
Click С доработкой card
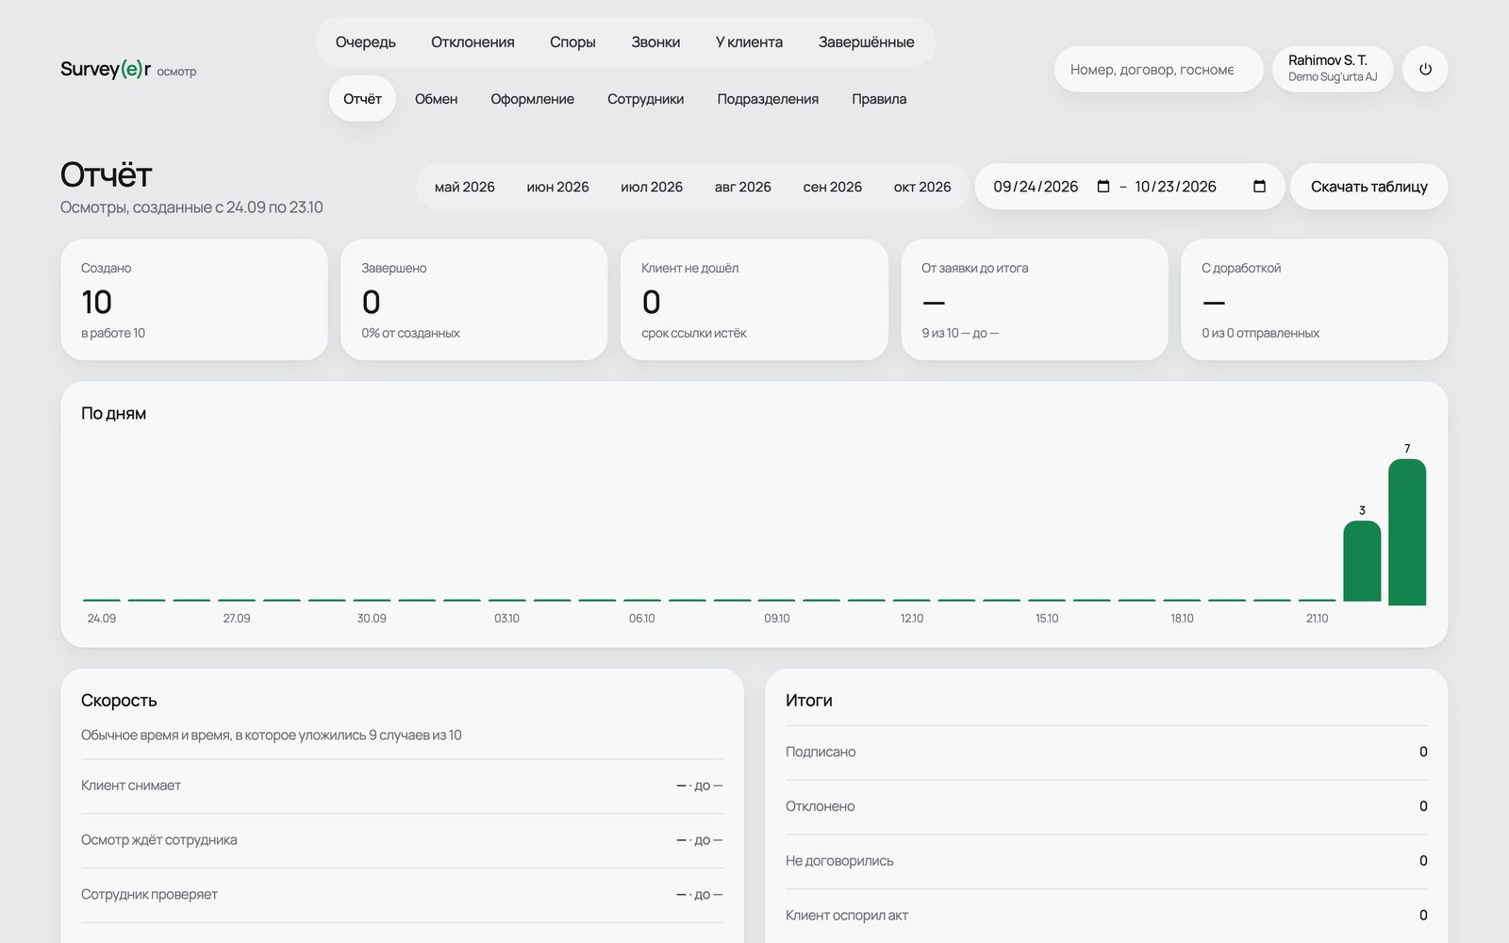point(1314,299)
